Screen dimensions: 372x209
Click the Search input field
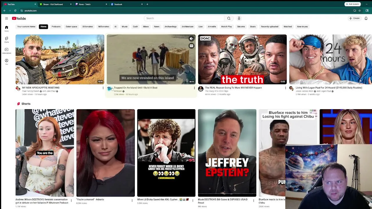[184, 18]
